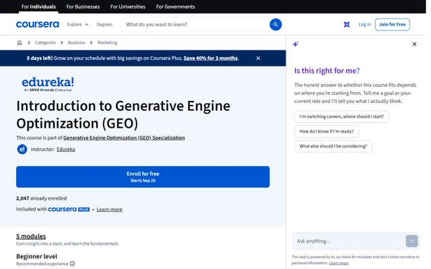Open the Business breadcrumb

76,42
